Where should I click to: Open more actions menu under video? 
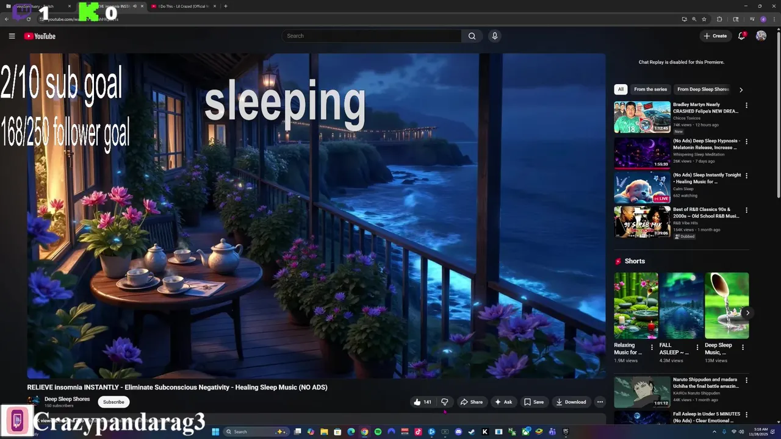pos(600,402)
